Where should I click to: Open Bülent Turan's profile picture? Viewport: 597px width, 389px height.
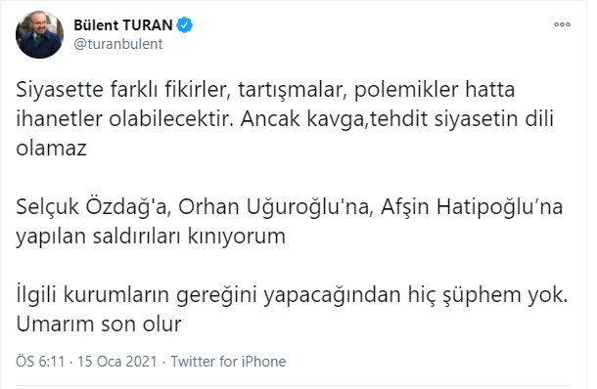pos(39,34)
